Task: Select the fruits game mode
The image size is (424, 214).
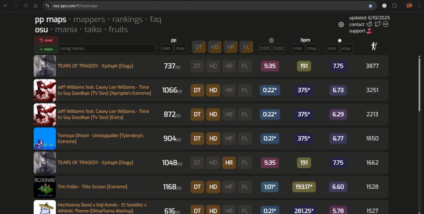Action: click(x=118, y=29)
